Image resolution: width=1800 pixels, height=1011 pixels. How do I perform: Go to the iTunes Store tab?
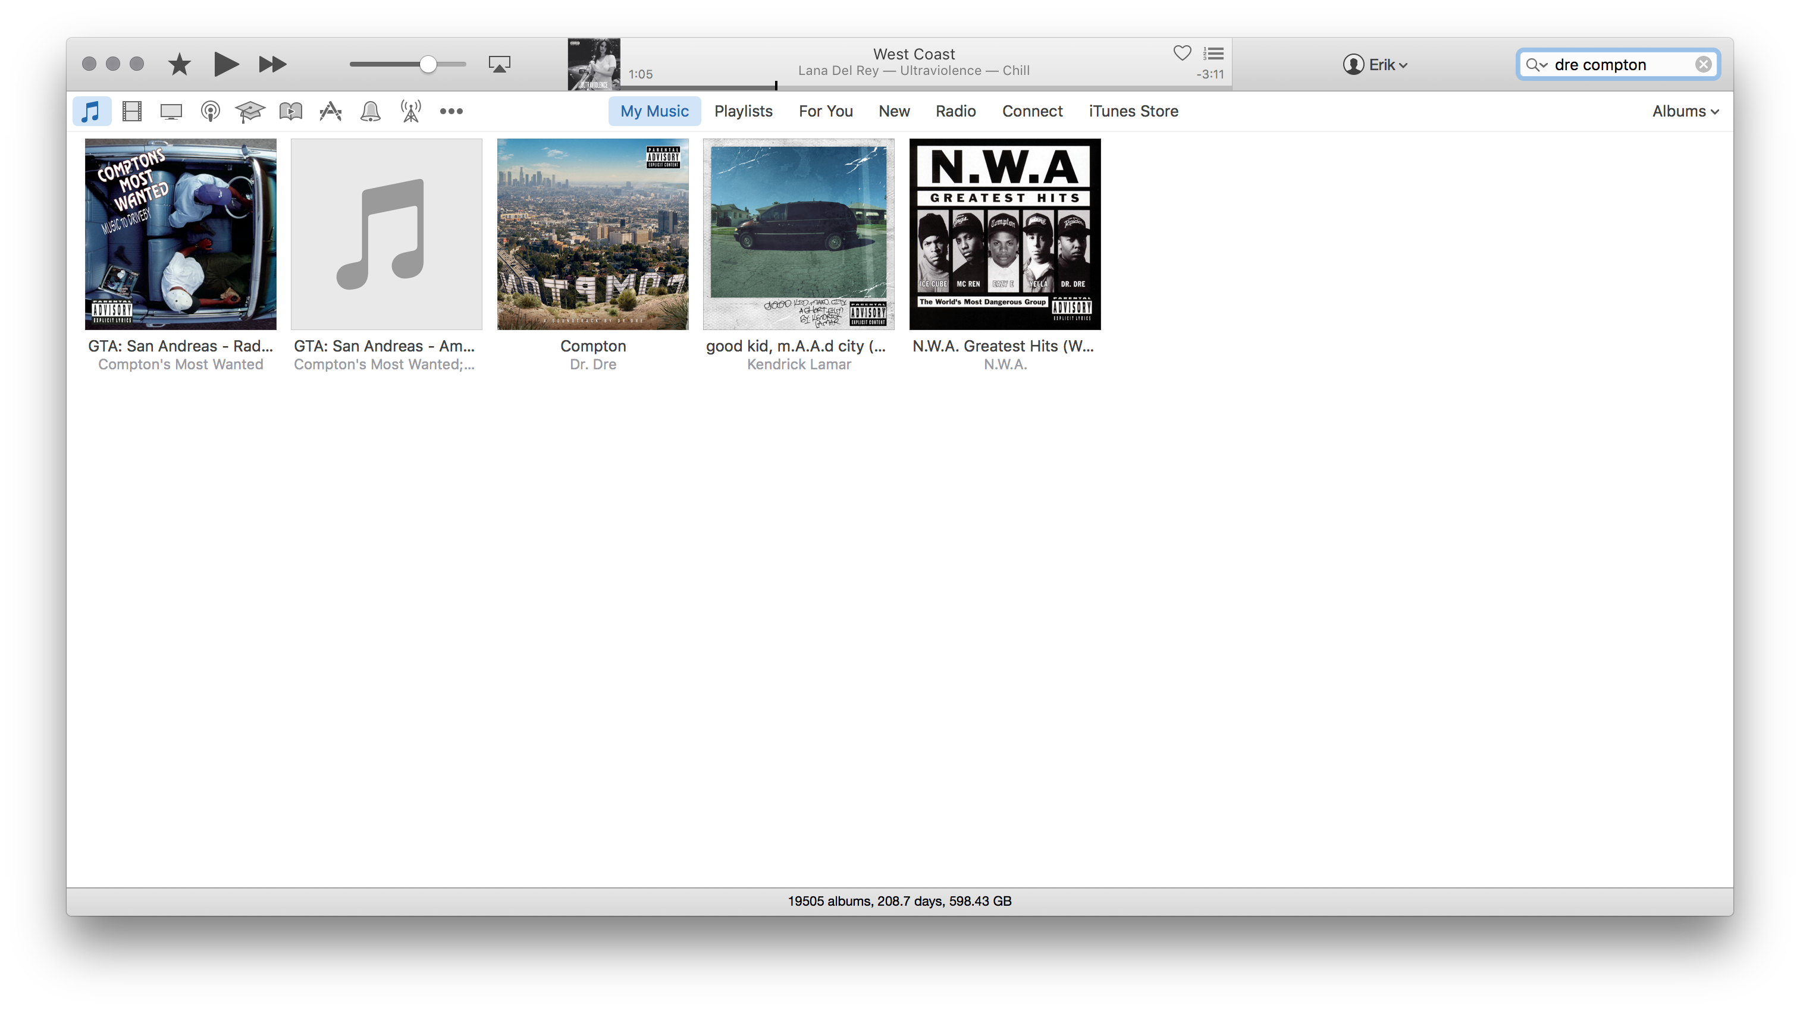(1133, 111)
